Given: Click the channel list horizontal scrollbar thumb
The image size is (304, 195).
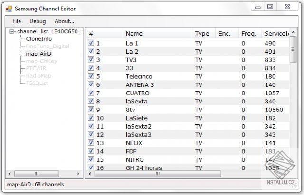Looking at the screenshot, I should (158, 174).
